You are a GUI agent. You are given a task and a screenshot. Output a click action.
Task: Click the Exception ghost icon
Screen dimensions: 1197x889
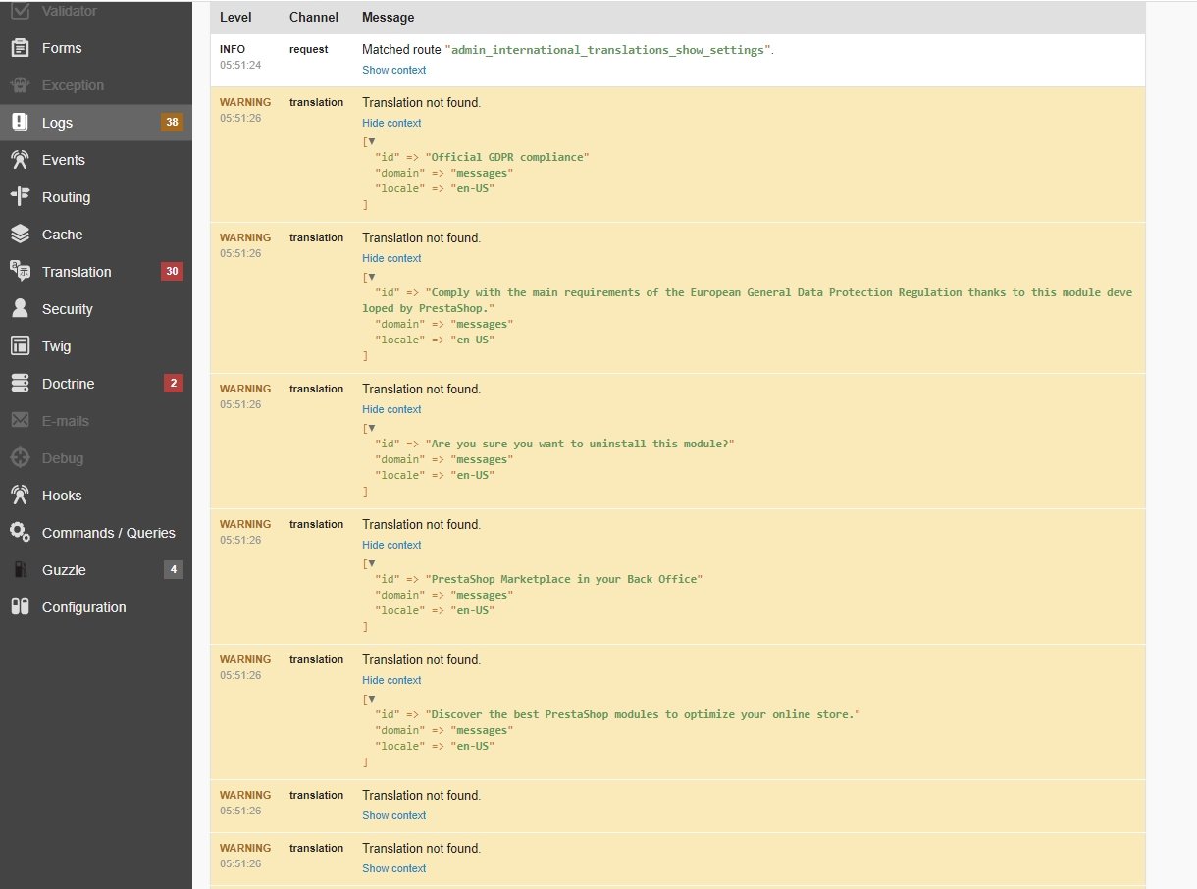tap(20, 85)
